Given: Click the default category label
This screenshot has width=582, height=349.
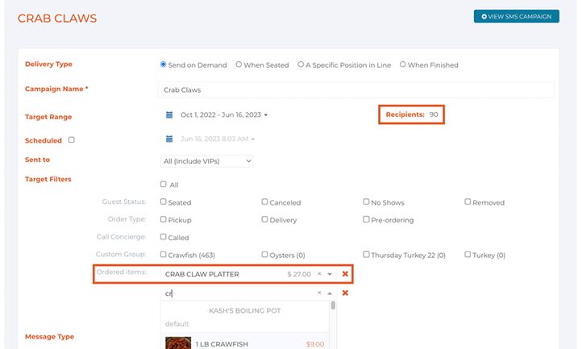Looking at the screenshot, I should 177,324.
